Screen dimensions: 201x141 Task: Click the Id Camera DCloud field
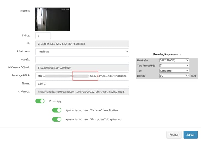pos(82,67)
